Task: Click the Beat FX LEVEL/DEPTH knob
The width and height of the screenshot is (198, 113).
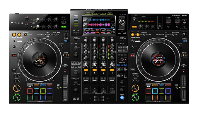Action: tap(122, 89)
